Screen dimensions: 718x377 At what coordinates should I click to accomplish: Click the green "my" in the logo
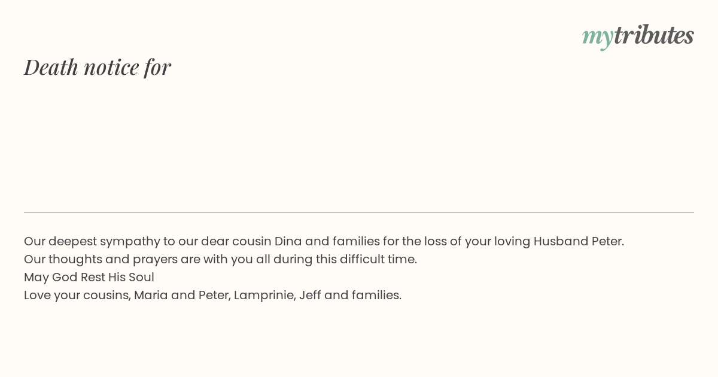(597, 37)
